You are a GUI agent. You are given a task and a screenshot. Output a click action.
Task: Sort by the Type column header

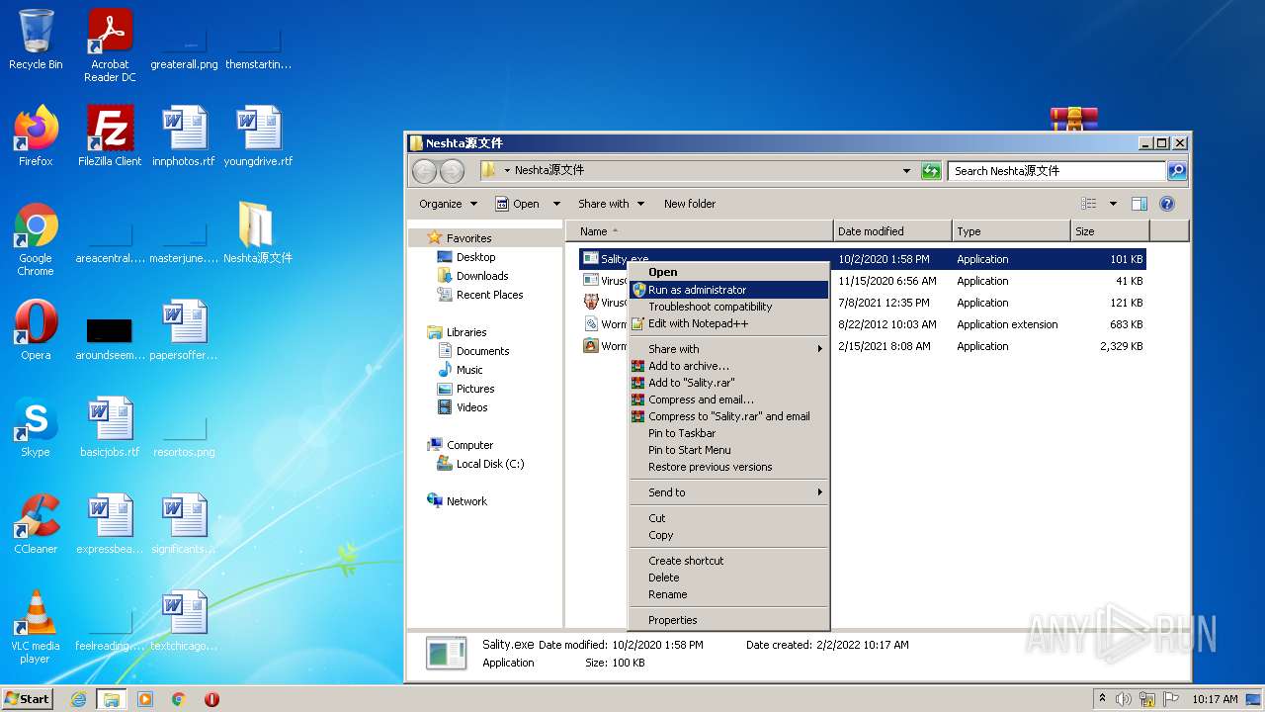(1011, 231)
